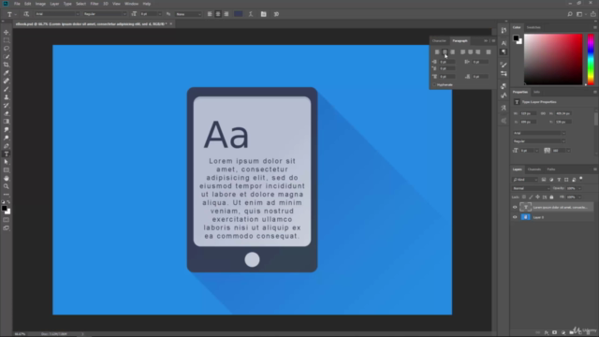This screenshot has width=599, height=337.
Task: Open font size dropdown in options bar
Action: (x=160, y=14)
